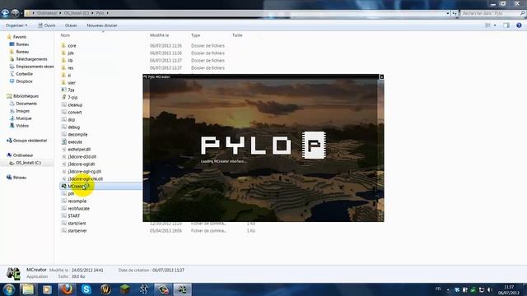Image resolution: width=527 pixels, height=296 pixels.
Task: Click the Back navigation arrow
Action: pos(5,13)
